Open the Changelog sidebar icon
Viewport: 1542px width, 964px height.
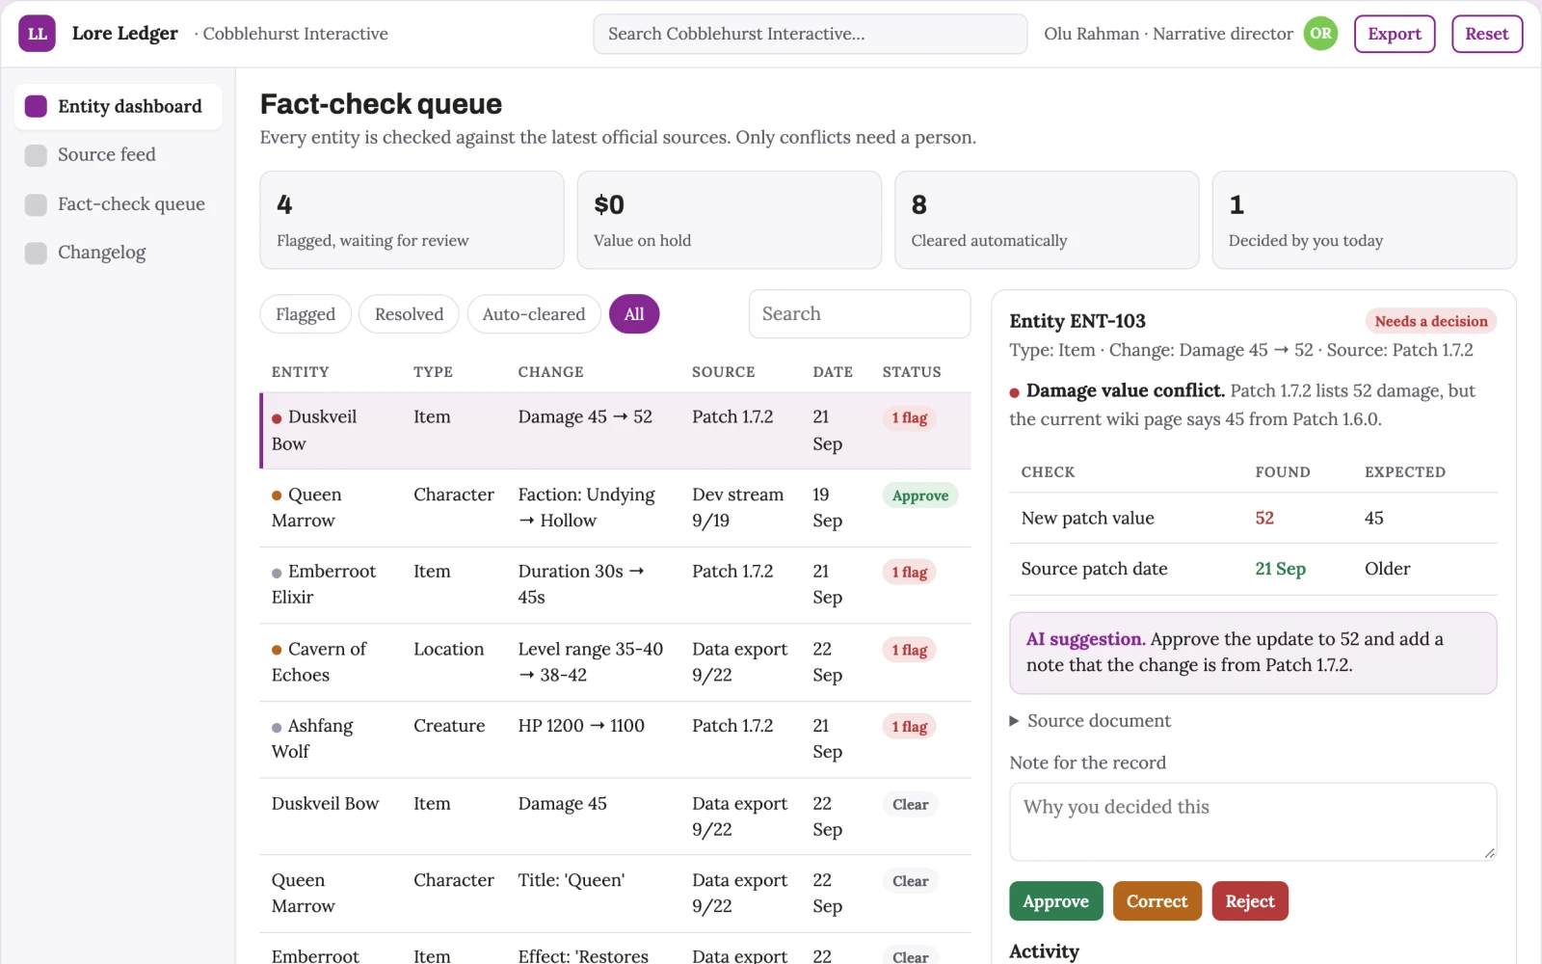click(x=36, y=253)
